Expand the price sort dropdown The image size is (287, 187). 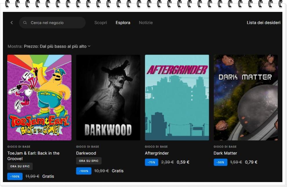click(x=55, y=46)
